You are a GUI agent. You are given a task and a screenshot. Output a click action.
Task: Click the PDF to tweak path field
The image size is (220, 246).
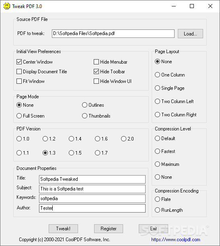click(x=113, y=33)
